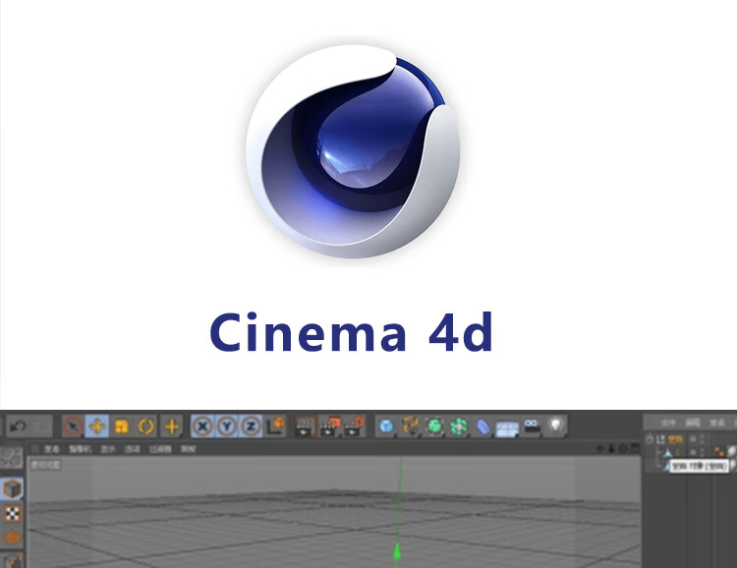Toggle the Y axis lock
Image resolution: width=737 pixels, height=568 pixels.
225,426
